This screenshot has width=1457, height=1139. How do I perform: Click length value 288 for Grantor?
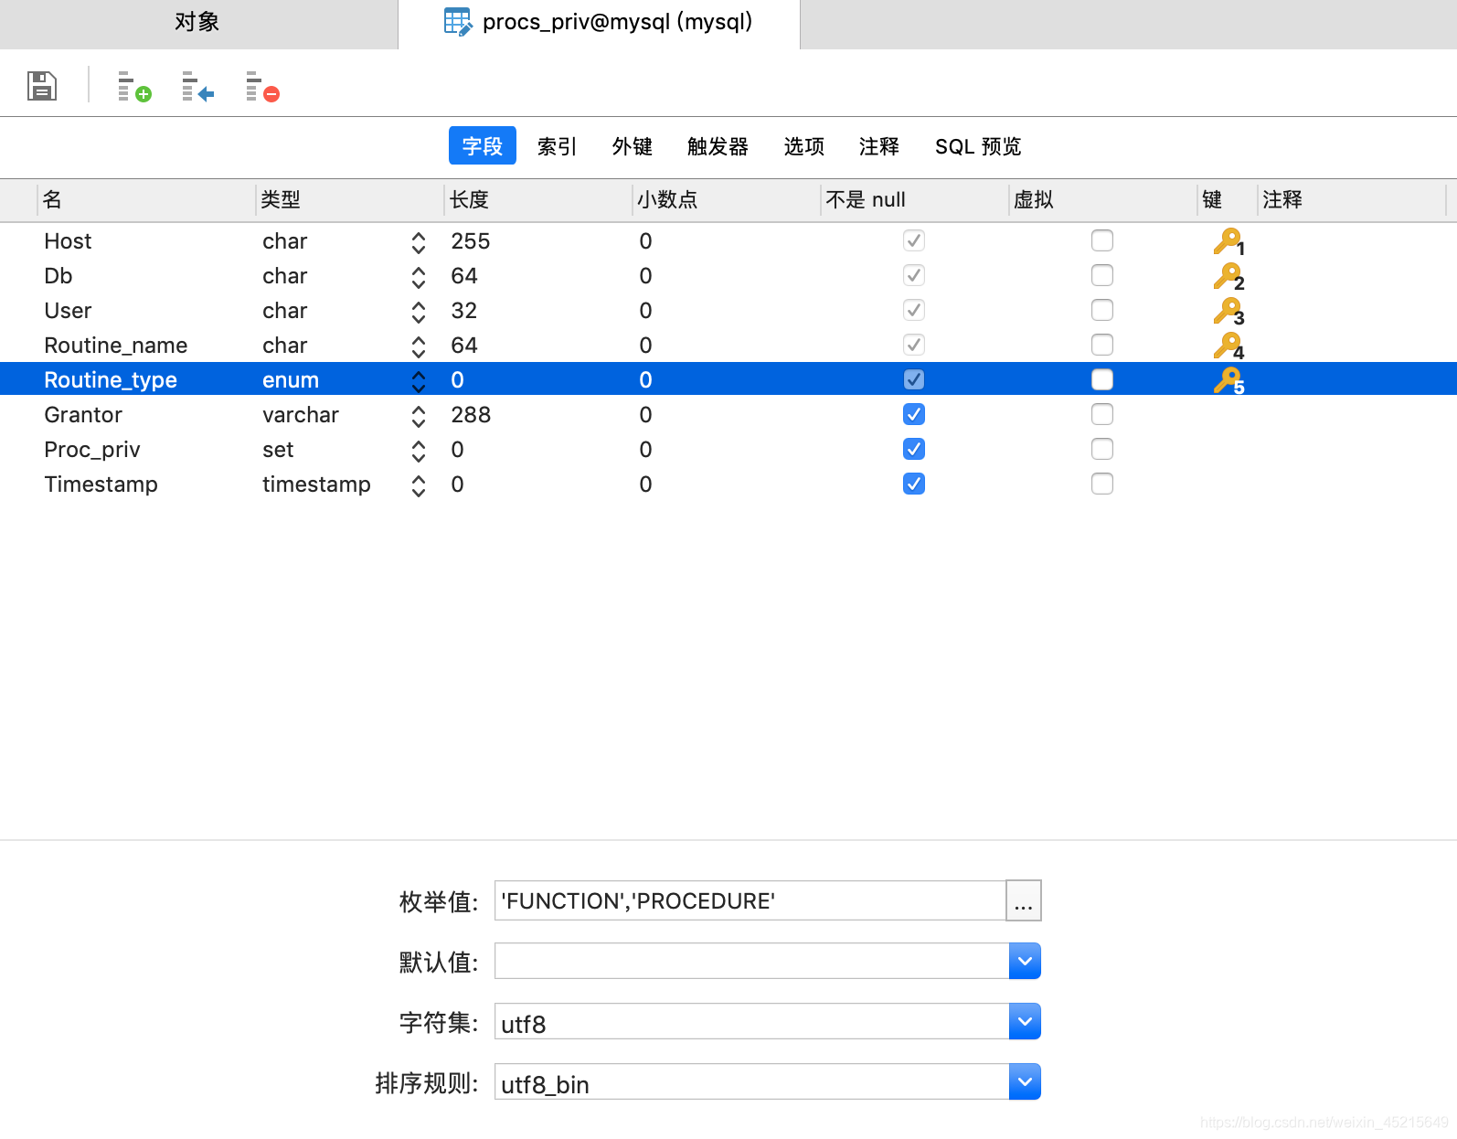[x=471, y=415]
